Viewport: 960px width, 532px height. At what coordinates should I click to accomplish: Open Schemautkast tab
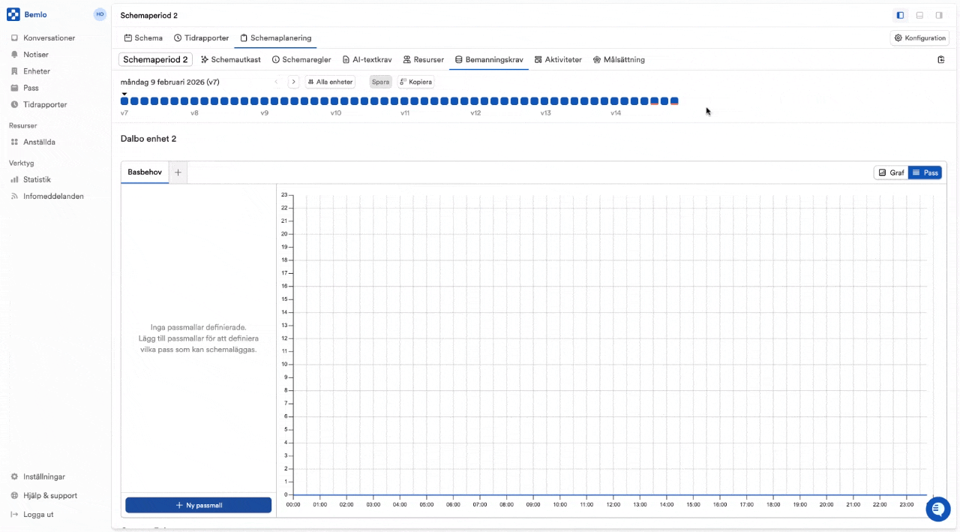click(231, 59)
